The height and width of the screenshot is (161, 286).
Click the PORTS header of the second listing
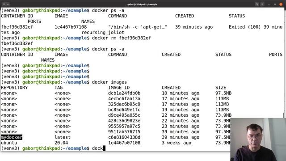pyautogui.click(x=276, y=55)
